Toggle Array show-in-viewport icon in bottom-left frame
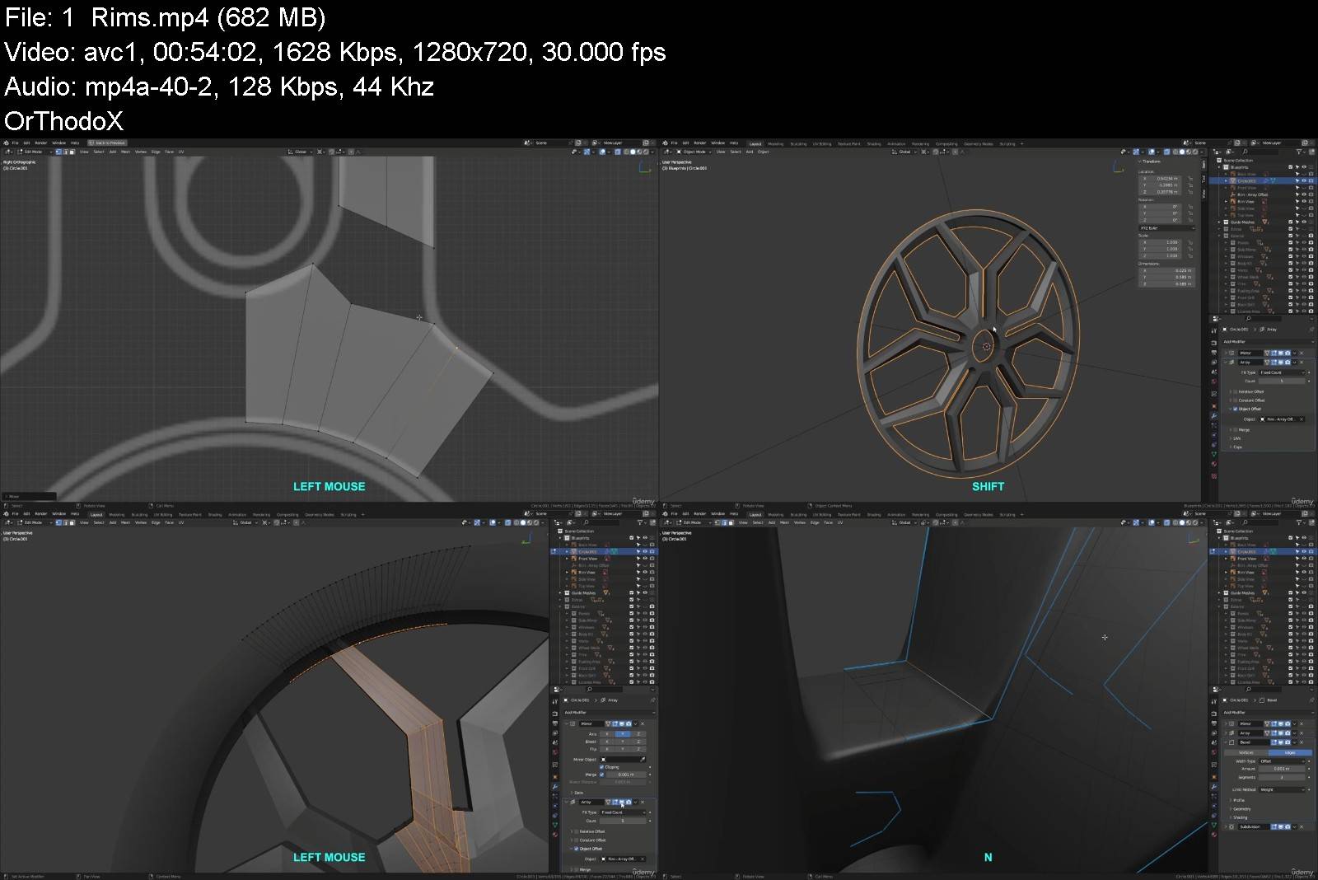This screenshot has height=880, width=1318. (x=622, y=802)
